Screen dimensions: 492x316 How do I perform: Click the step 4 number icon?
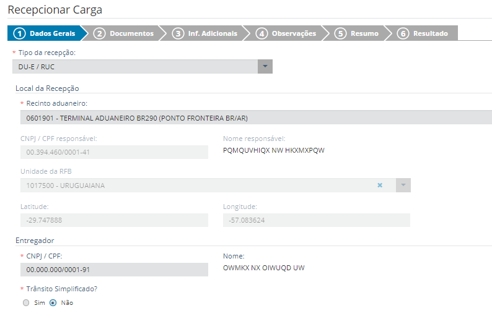pyautogui.click(x=261, y=33)
